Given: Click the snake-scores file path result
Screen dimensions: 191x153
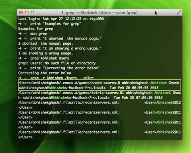Looking at the screenshot, I should coord(69,83).
